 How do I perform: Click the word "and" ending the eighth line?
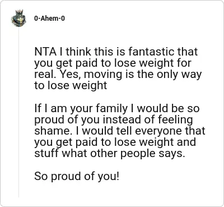point(186,142)
